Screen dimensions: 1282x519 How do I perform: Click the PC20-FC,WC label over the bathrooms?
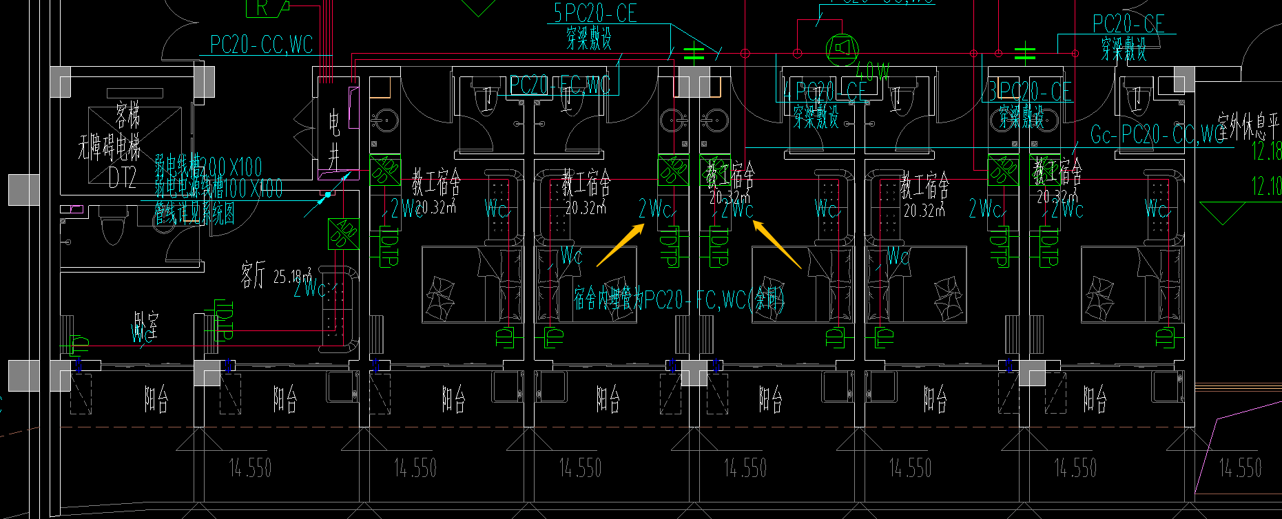tap(559, 85)
